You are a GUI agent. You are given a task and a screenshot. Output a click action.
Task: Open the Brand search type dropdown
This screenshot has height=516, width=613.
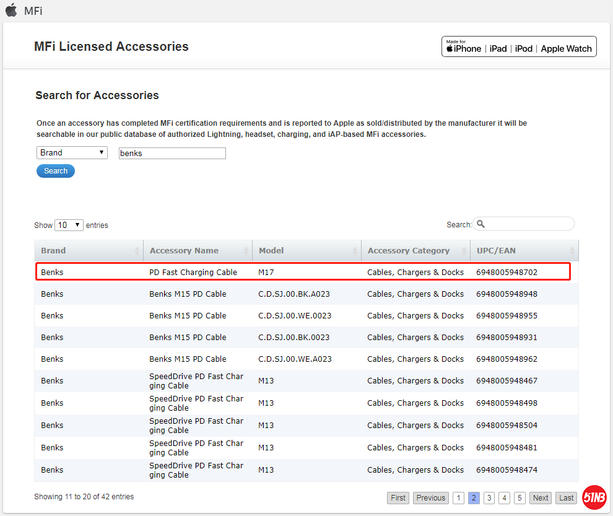coord(72,153)
